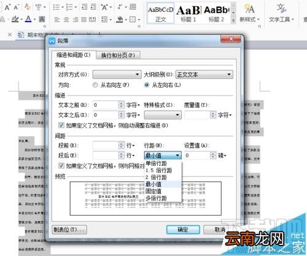Click the phonetic guide icon
Screen dimensions: 307x256
[x=38, y=7]
